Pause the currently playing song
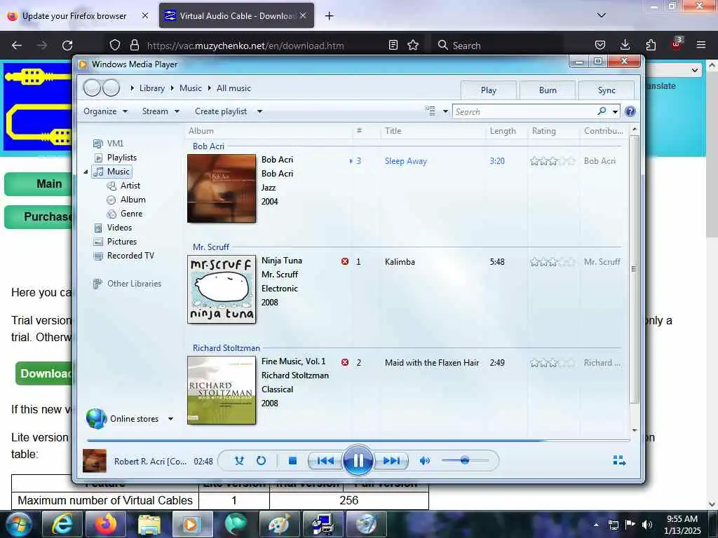 [x=358, y=460]
